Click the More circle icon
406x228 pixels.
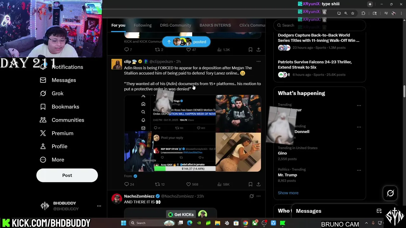point(43,160)
